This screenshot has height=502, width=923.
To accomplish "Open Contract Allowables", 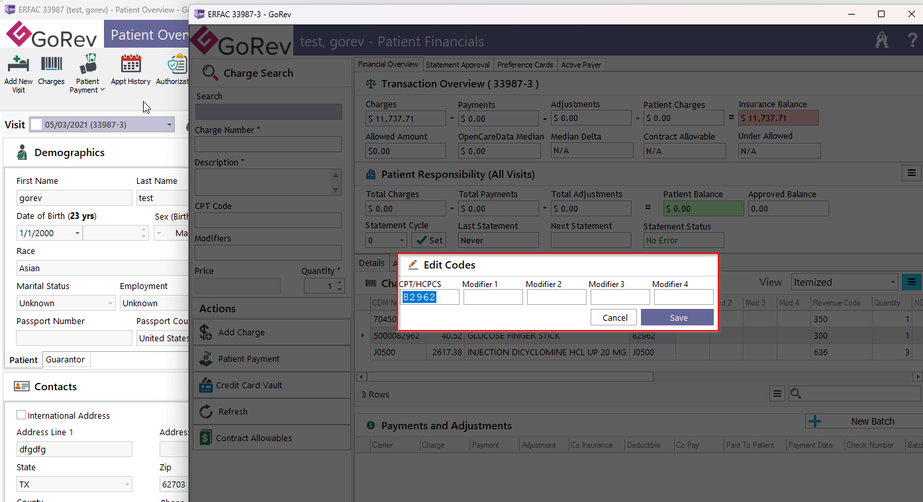I will tap(271, 438).
